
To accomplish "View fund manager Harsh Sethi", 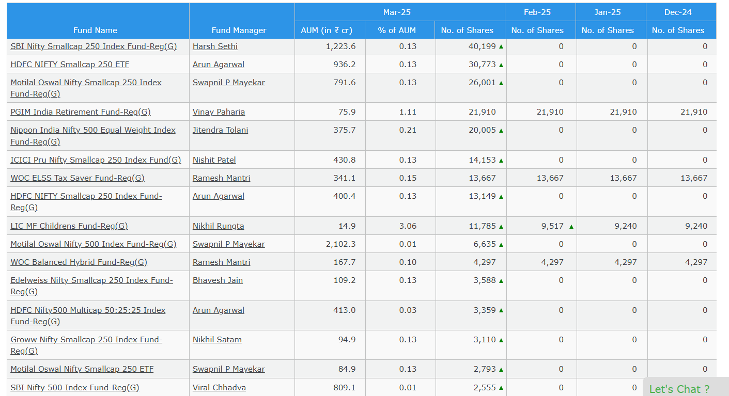I will [x=215, y=46].
